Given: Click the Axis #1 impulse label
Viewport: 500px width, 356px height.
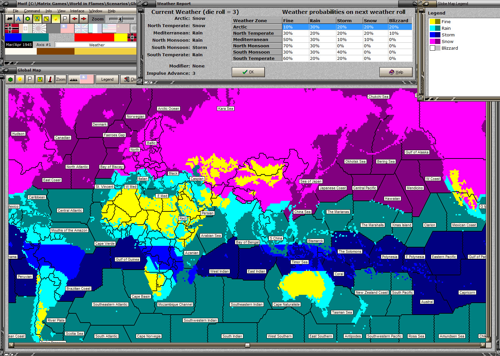Looking at the screenshot, I should point(44,45).
